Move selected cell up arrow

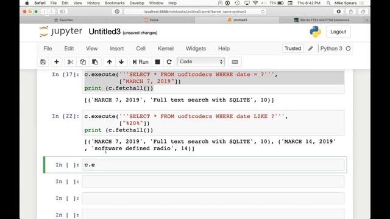tap(110, 62)
